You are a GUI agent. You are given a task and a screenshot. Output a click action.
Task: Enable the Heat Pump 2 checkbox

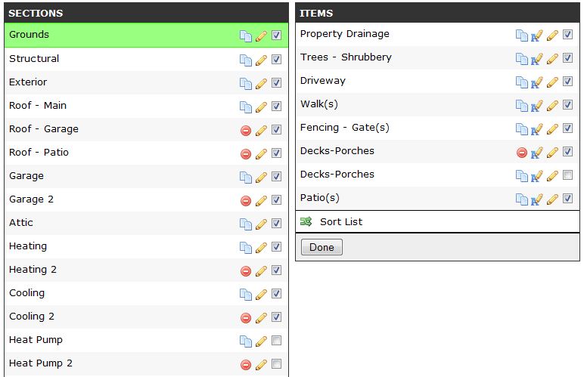[x=276, y=363]
